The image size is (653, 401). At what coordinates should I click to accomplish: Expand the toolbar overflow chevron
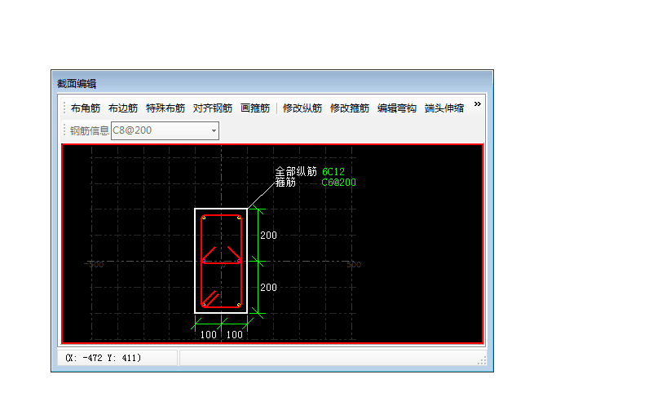click(x=478, y=104)
